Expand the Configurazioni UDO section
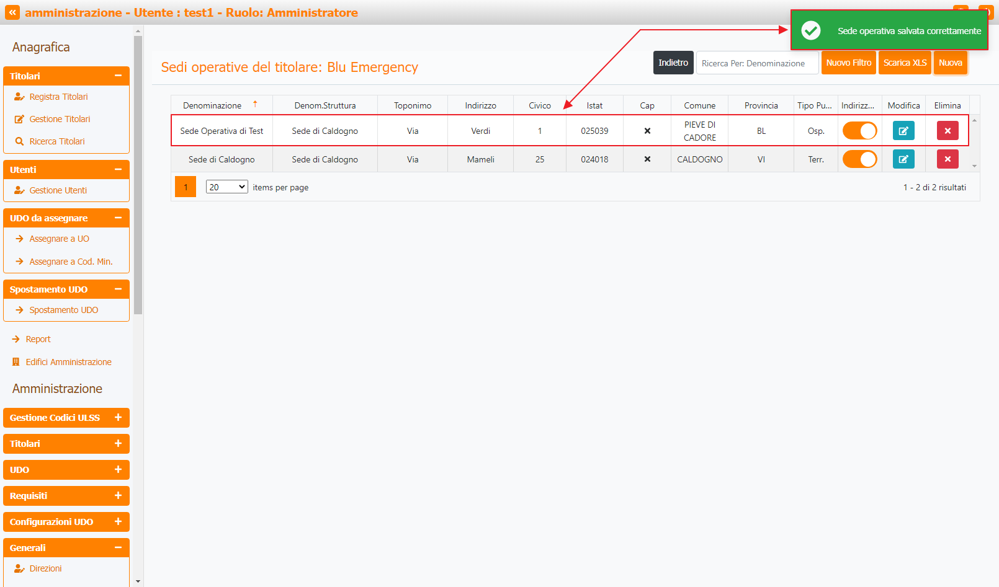The width and height of the screenshot is (999, 587). (x=118, y=521)
